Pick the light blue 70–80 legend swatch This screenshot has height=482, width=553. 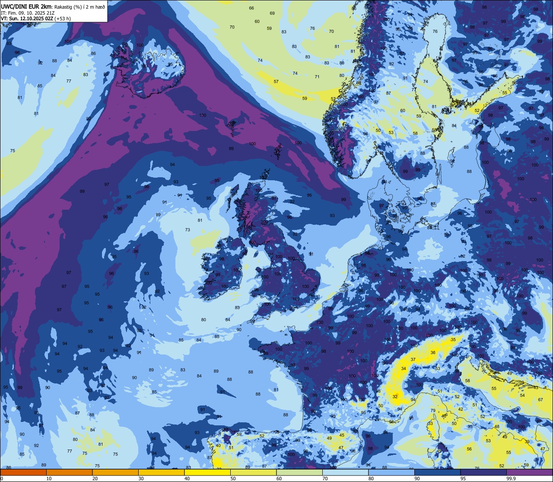tap(345, 472)
